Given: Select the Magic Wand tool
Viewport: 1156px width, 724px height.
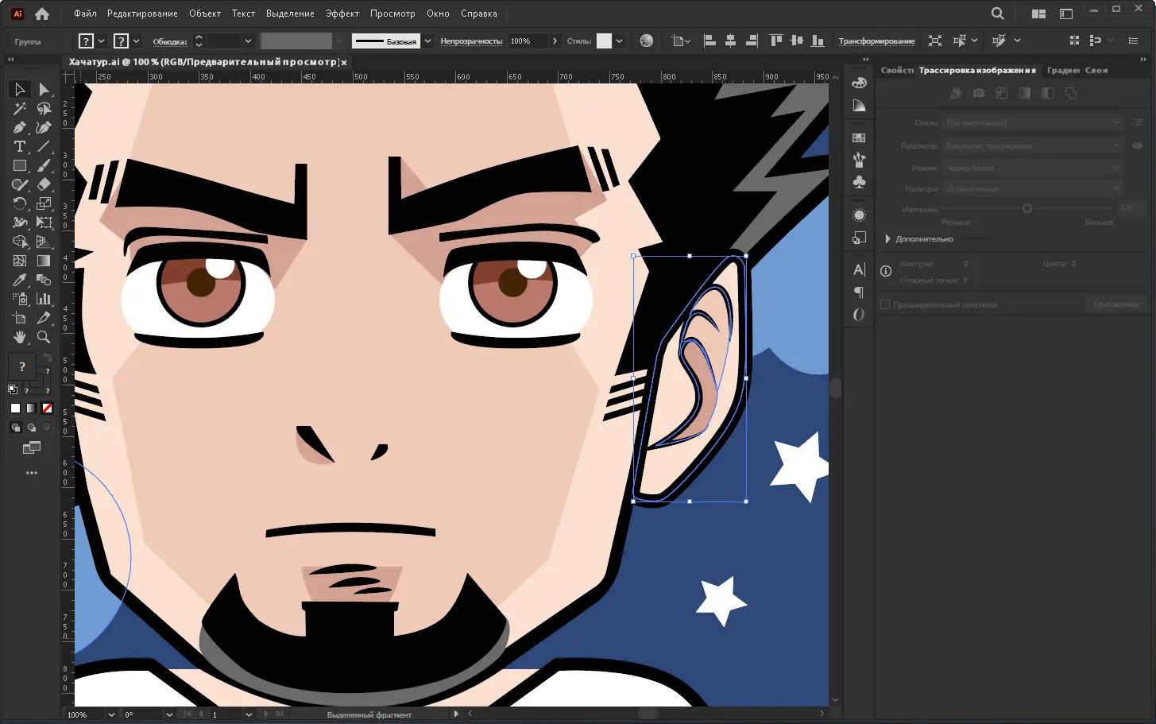Looking at the screenshot, I should coord(20,108).
